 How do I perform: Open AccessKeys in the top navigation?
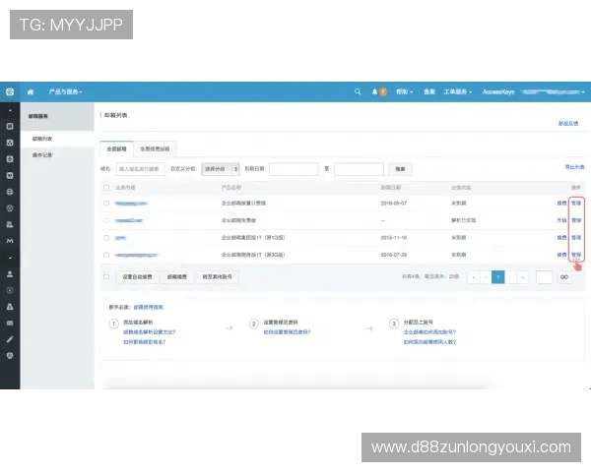tap(498, 91)
